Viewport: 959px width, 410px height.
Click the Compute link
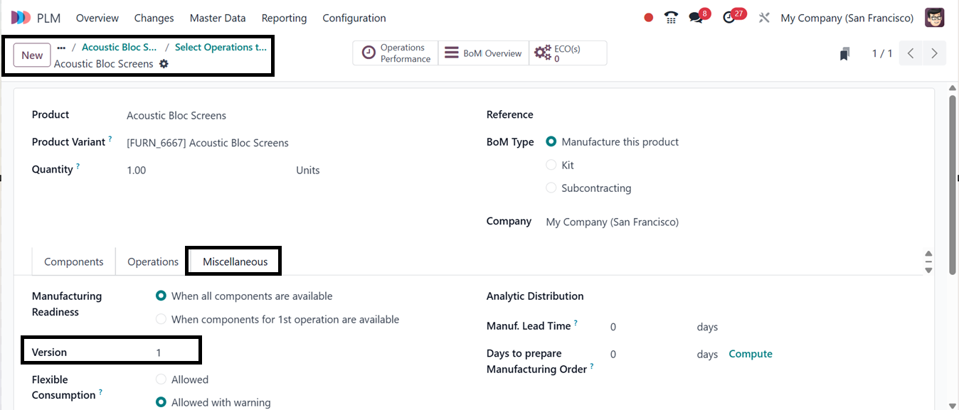coord(751,354)
